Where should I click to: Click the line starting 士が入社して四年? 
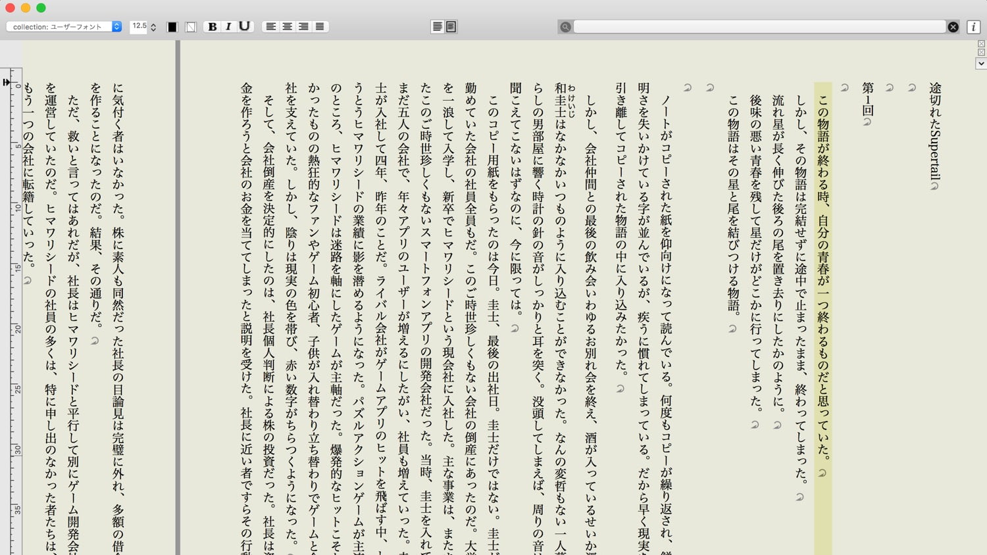click(381, 318)
